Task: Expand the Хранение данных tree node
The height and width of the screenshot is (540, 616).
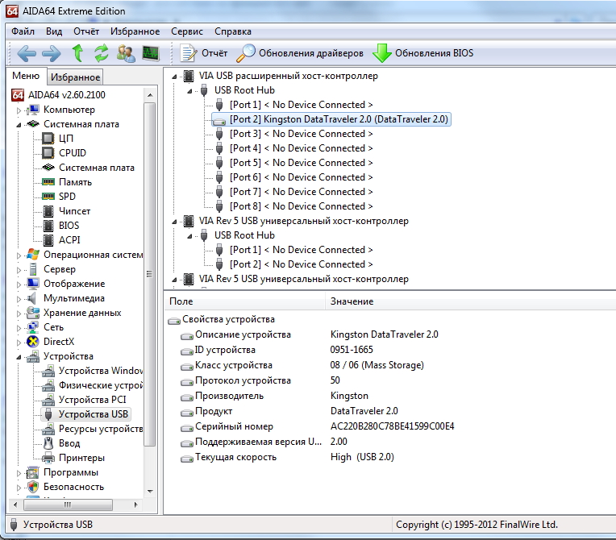Action: click(19, 314)
